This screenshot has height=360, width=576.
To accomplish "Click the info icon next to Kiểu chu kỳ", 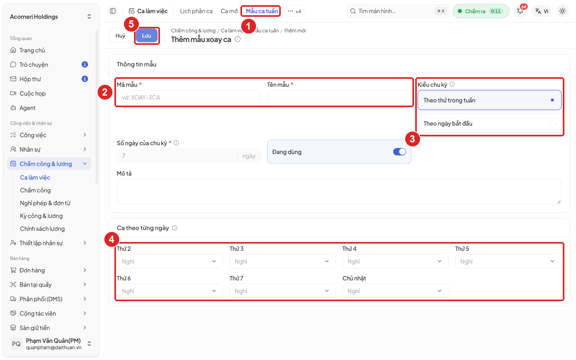I will pyautogui.click(x=452, y=84).
